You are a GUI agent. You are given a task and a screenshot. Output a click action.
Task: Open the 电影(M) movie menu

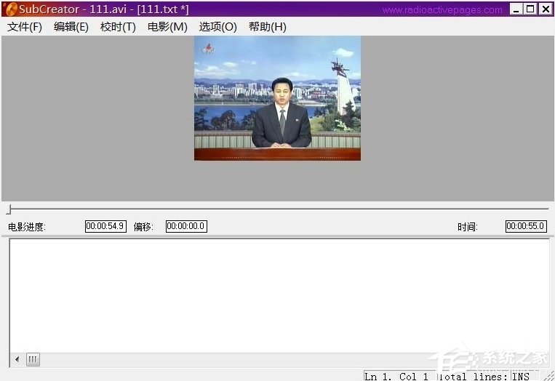click(167, 27)
